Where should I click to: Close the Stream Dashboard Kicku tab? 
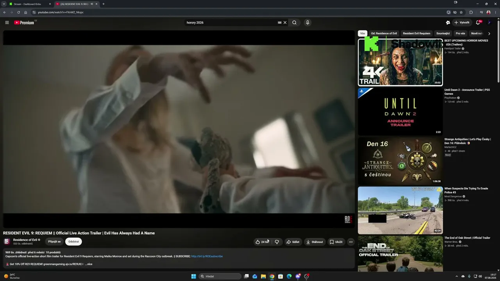[x=50, y=4]
